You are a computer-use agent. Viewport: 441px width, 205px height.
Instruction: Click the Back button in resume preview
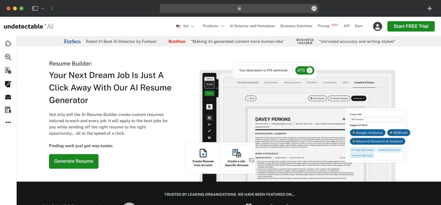[x=251, y=98]
